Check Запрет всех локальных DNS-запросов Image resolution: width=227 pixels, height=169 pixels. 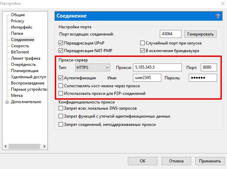tap(61, 108)
